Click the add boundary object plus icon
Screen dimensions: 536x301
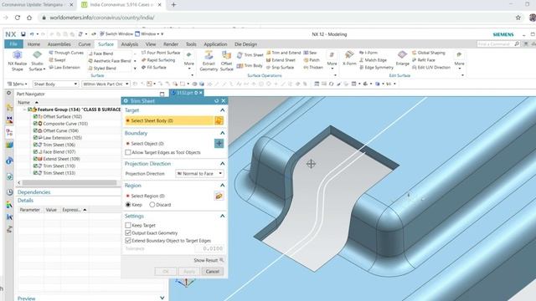point(219,143)
